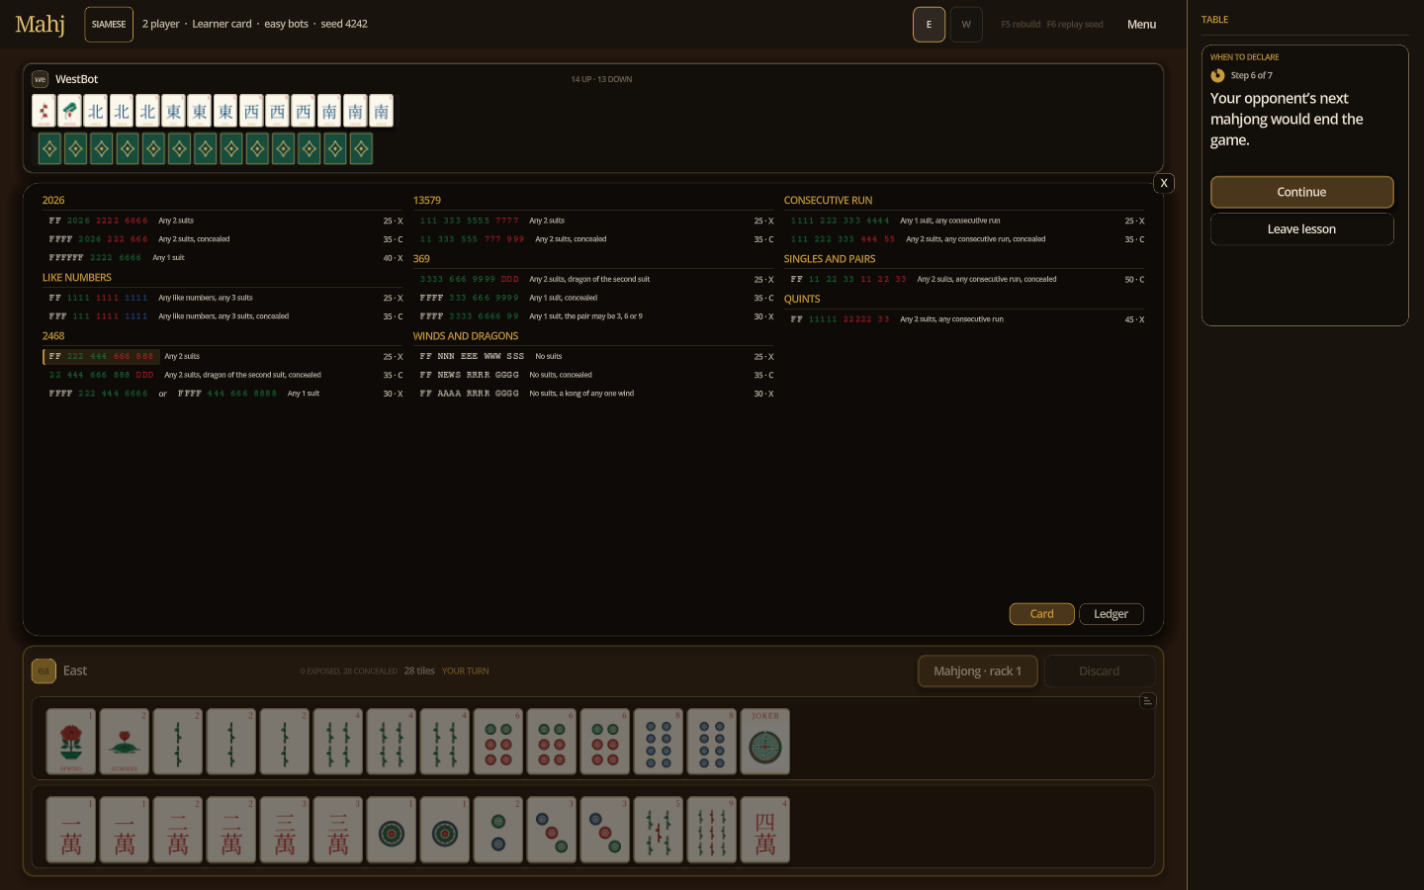Image resolution: width=1424 pixels, height=890 pixels.
Task: Select the Spring flower tile in the top rack
Action: (71, 741)
